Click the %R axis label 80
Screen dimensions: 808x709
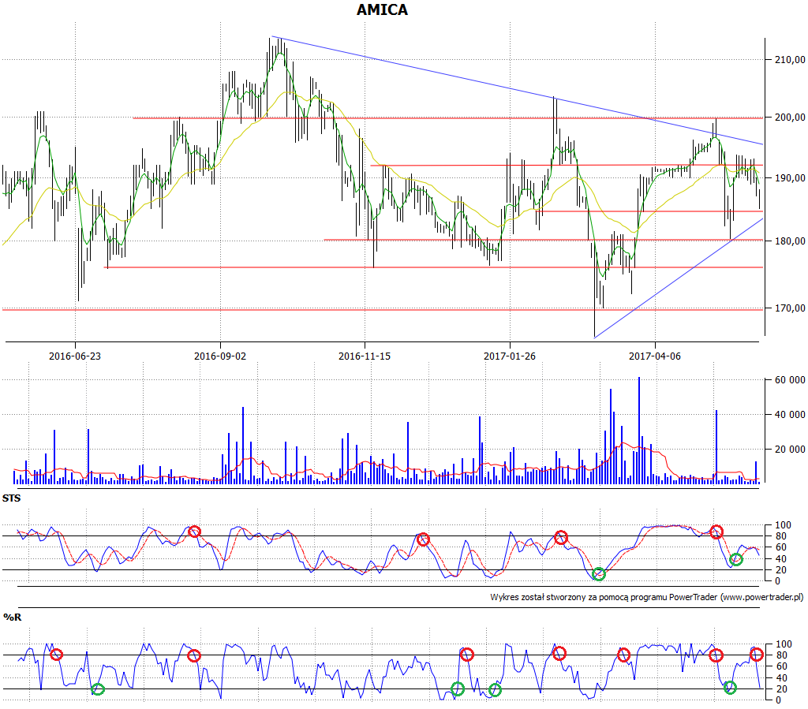pyautogui.click(x=781, y=655)
